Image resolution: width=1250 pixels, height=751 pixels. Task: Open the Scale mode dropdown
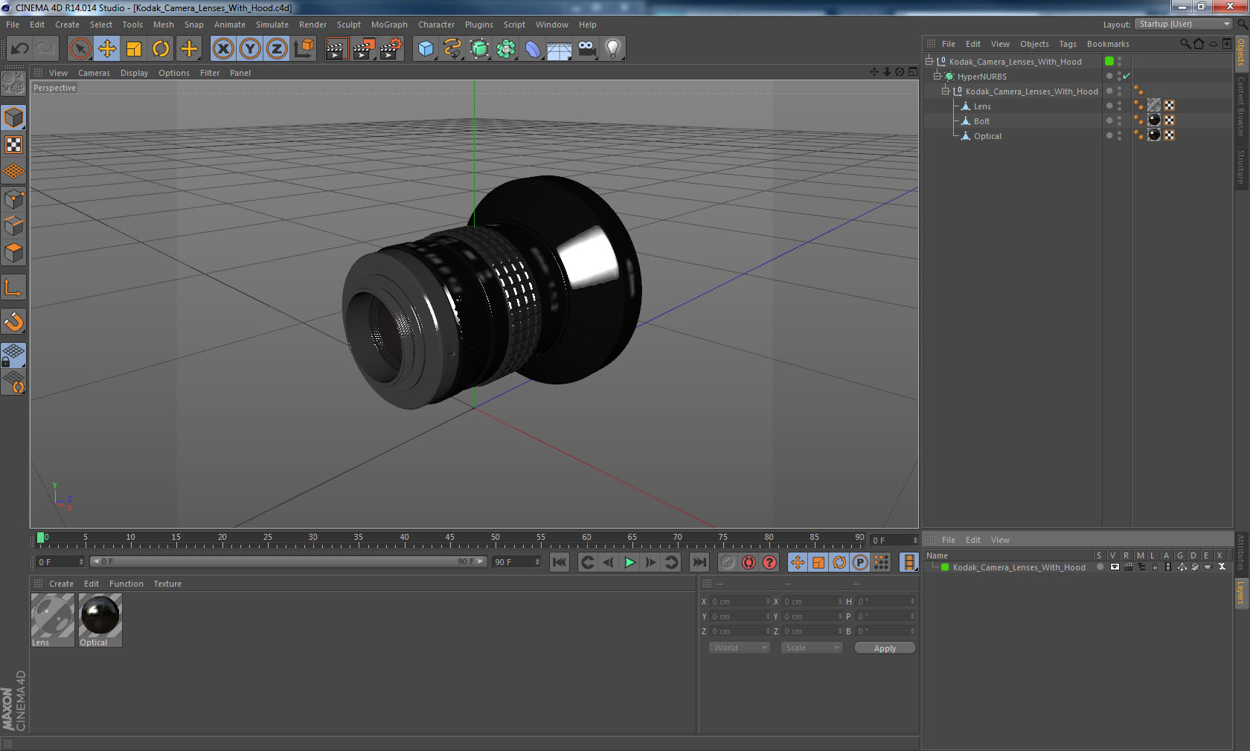point(811,648)
